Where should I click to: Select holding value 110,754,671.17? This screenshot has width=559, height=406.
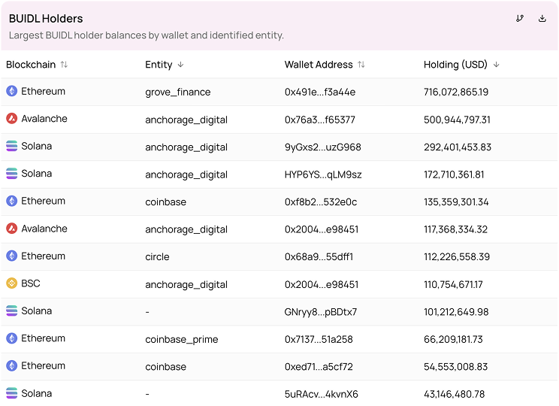pos(453,284)
